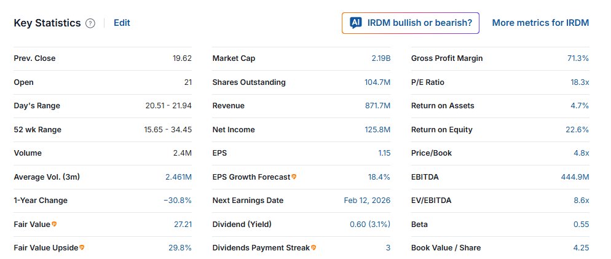This screenshot has width=611, height=259.
Task: Click the Fair Value Upside figure 29.8%
Action: (x=181, y=248)
